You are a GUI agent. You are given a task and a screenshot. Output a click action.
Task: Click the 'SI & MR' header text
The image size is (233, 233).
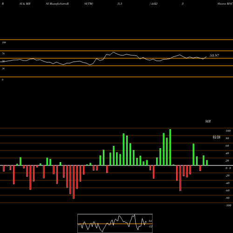click(x=25, y=4)
